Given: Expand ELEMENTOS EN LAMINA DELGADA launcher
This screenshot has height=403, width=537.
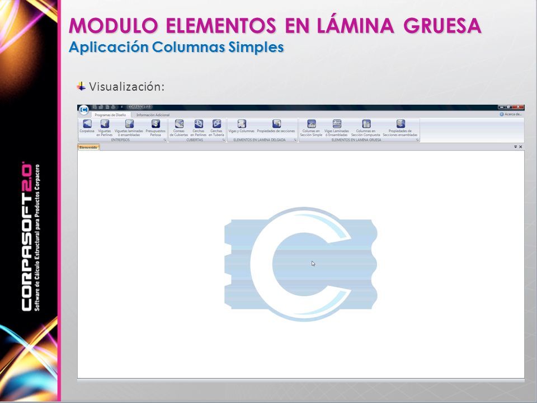Looking at the screenshot, I should pos(295,140).
